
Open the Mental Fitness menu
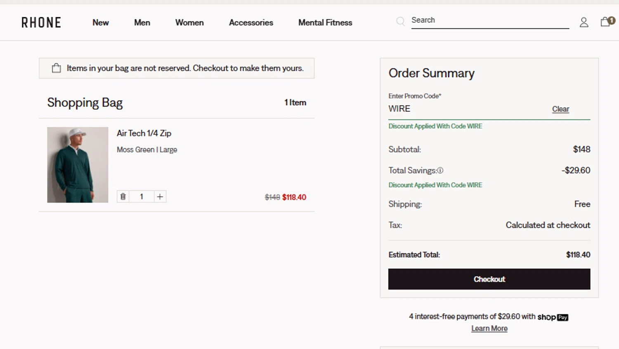click(x=325, y=23)
